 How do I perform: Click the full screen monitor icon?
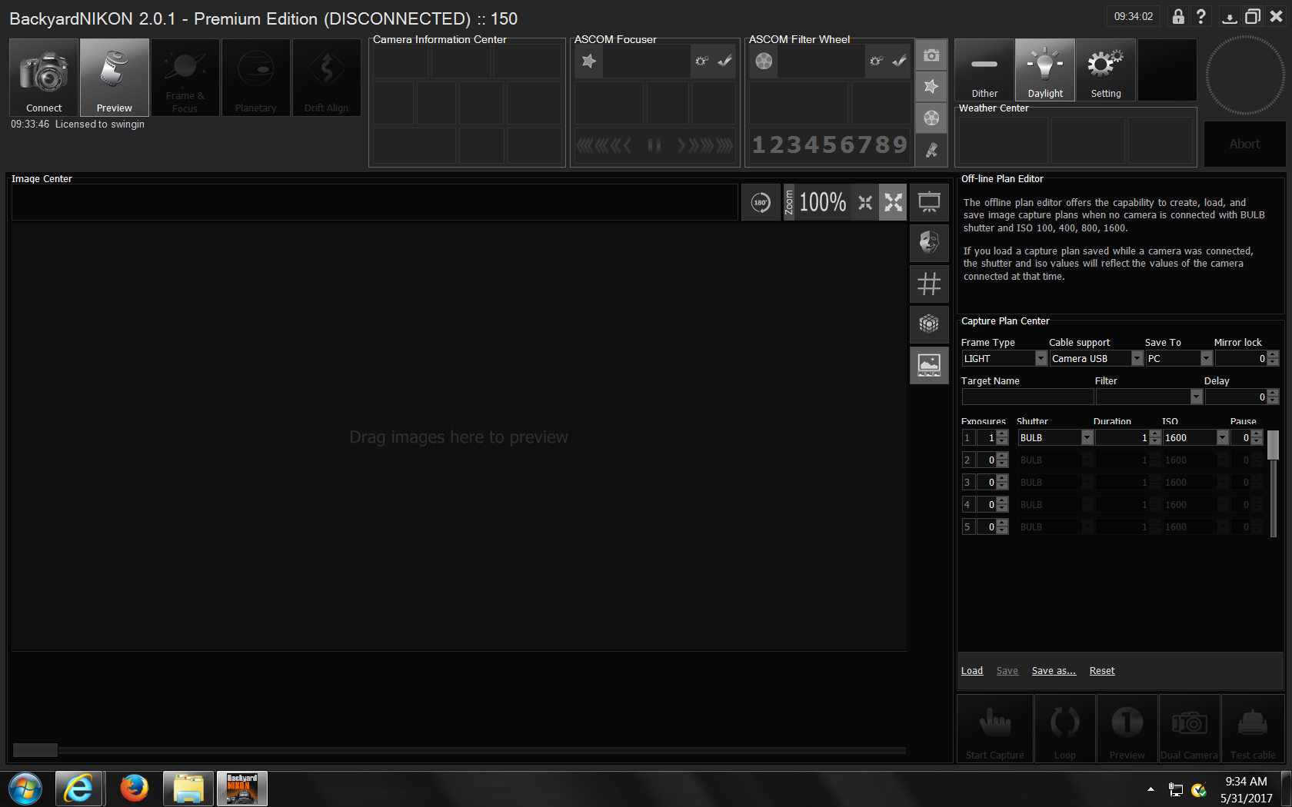(929, 203)
